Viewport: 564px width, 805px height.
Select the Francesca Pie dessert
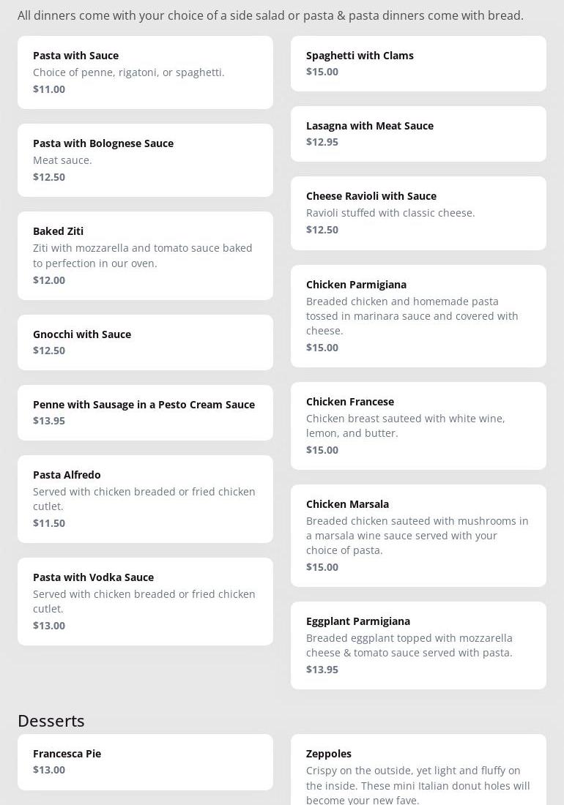pos(145,761)
